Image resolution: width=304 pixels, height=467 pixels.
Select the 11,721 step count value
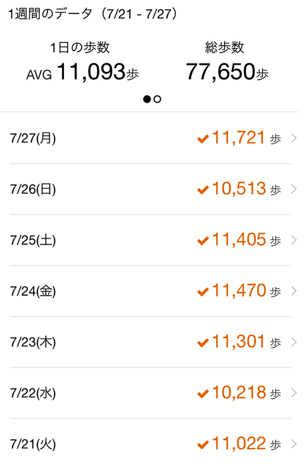tap(238, 138)
